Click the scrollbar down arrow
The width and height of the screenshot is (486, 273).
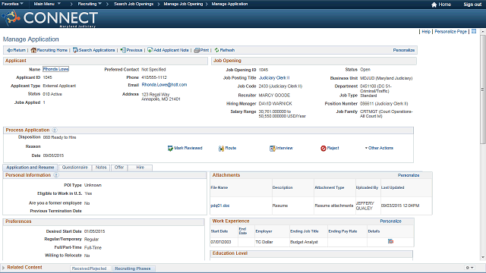[483, 257]
